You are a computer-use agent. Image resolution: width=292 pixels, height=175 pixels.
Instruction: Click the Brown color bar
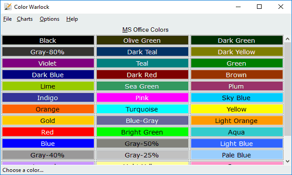(x=237, y=75)
